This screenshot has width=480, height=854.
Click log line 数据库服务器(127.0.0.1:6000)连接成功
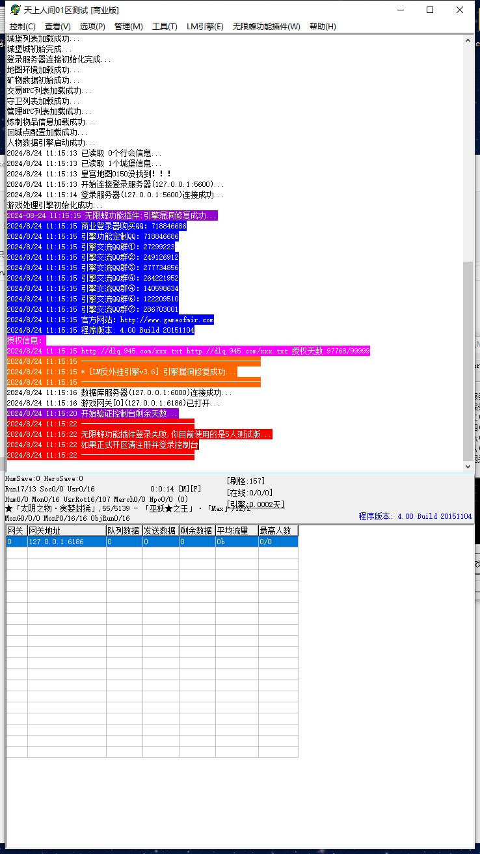coord(119,393)
